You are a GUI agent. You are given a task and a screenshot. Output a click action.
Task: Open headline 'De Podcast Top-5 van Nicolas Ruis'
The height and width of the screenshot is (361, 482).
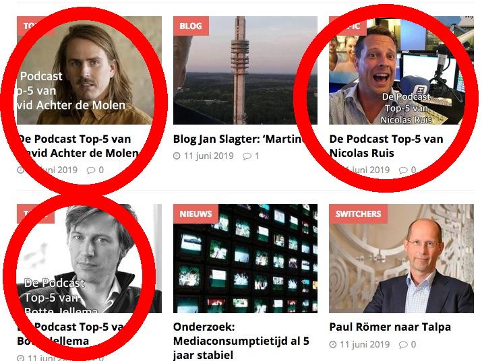click(x=386, y=146)
